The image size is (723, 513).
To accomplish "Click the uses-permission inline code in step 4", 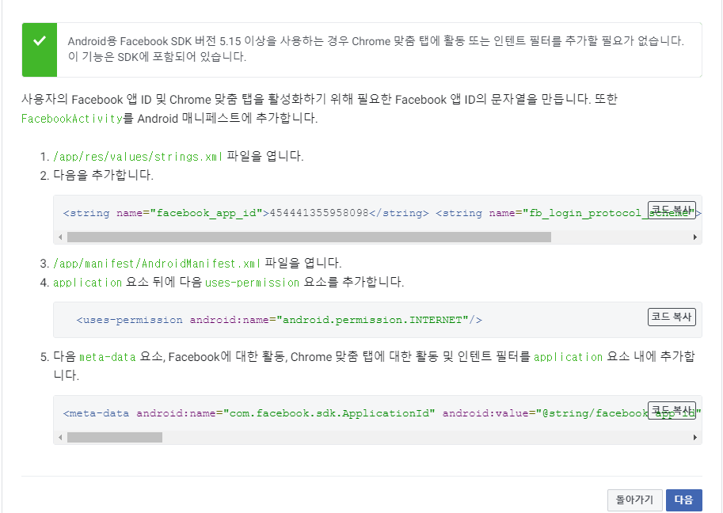I will pyautogui.click(x=253, y=283).
